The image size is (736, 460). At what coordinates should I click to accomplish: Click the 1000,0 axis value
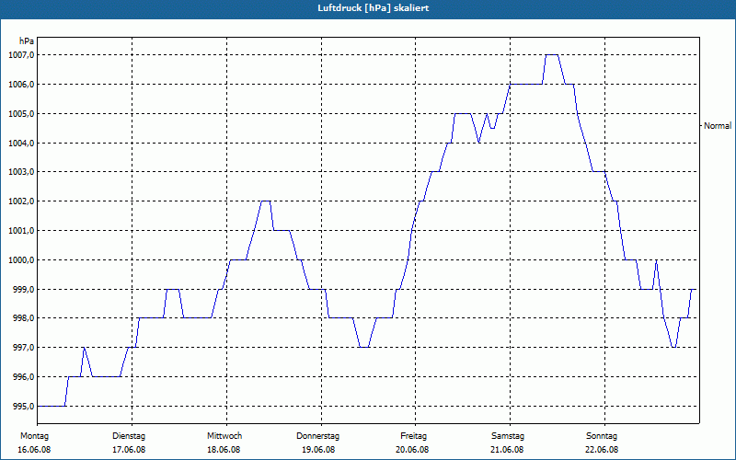21,260
